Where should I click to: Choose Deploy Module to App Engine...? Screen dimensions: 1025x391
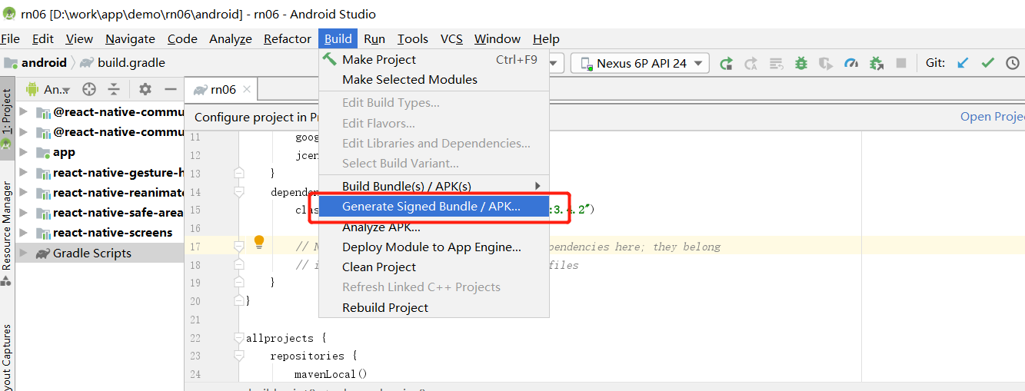point(434,247)
